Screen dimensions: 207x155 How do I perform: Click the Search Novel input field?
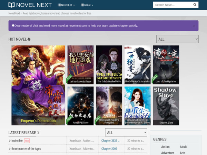pyautogui.click(x=172, y=5)
